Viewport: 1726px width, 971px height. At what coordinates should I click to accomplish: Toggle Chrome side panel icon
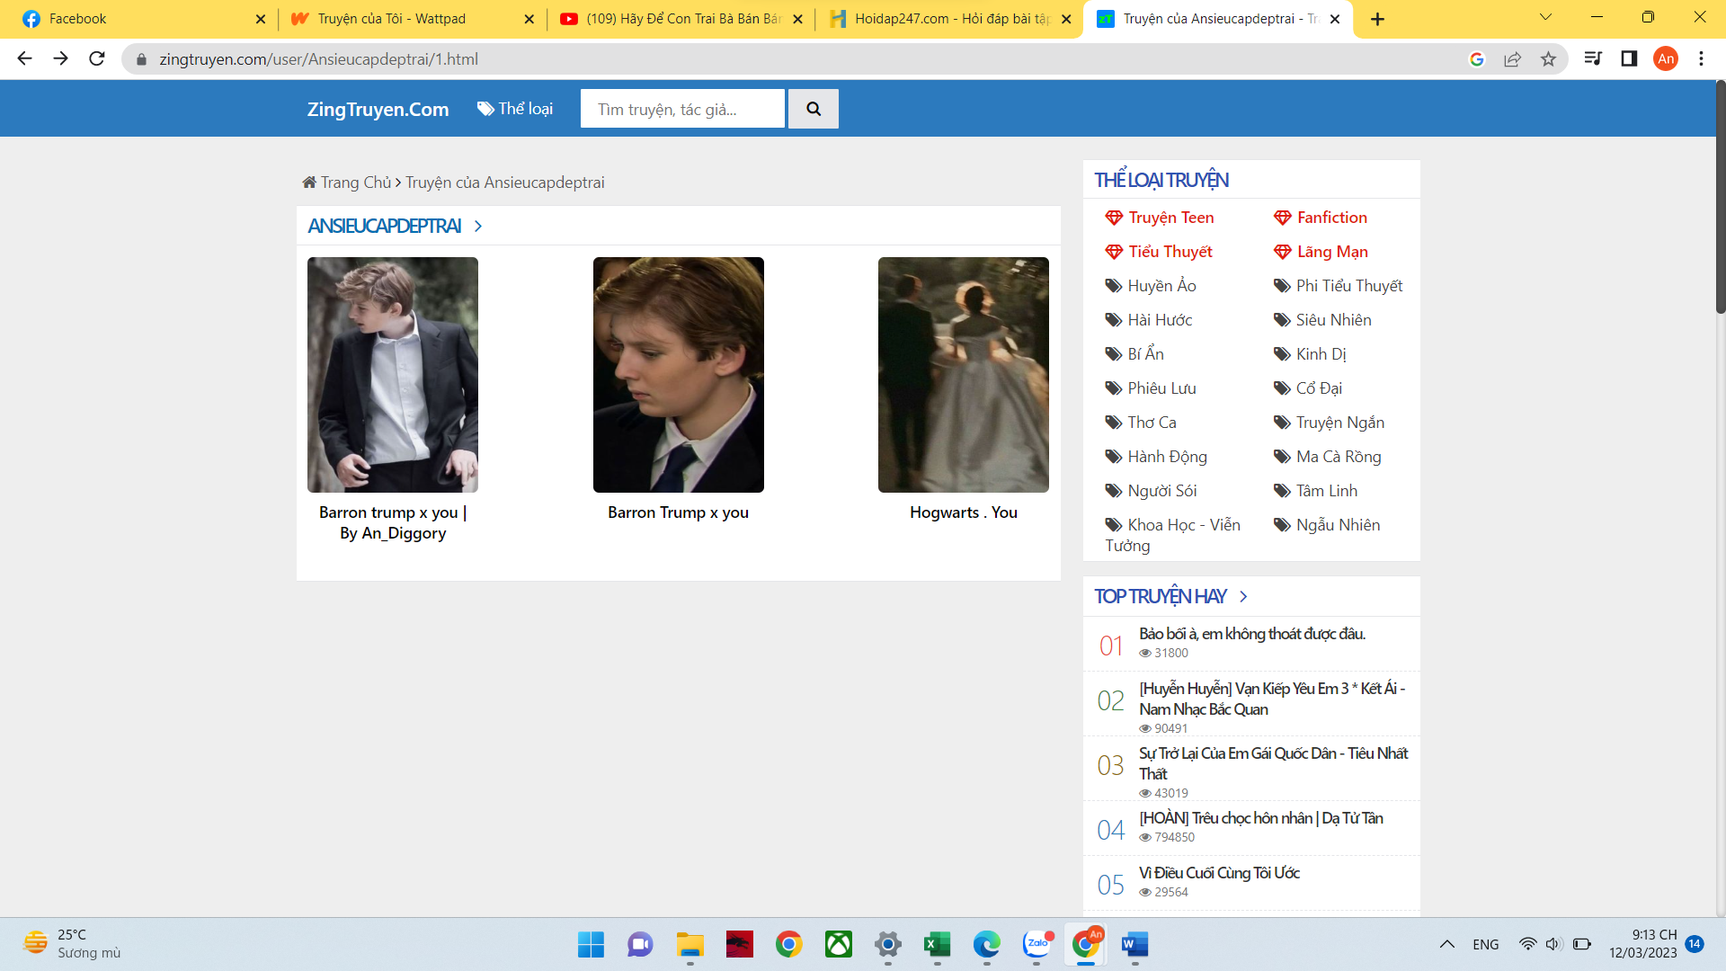pyautogui.click(x=1628, y=58)
